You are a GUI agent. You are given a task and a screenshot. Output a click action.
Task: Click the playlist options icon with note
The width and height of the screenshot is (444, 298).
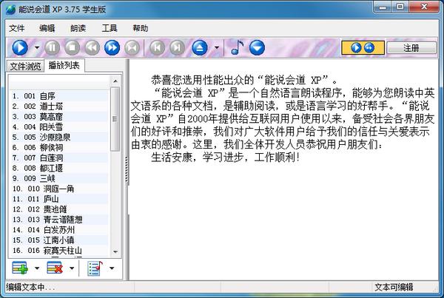(95, 268)
